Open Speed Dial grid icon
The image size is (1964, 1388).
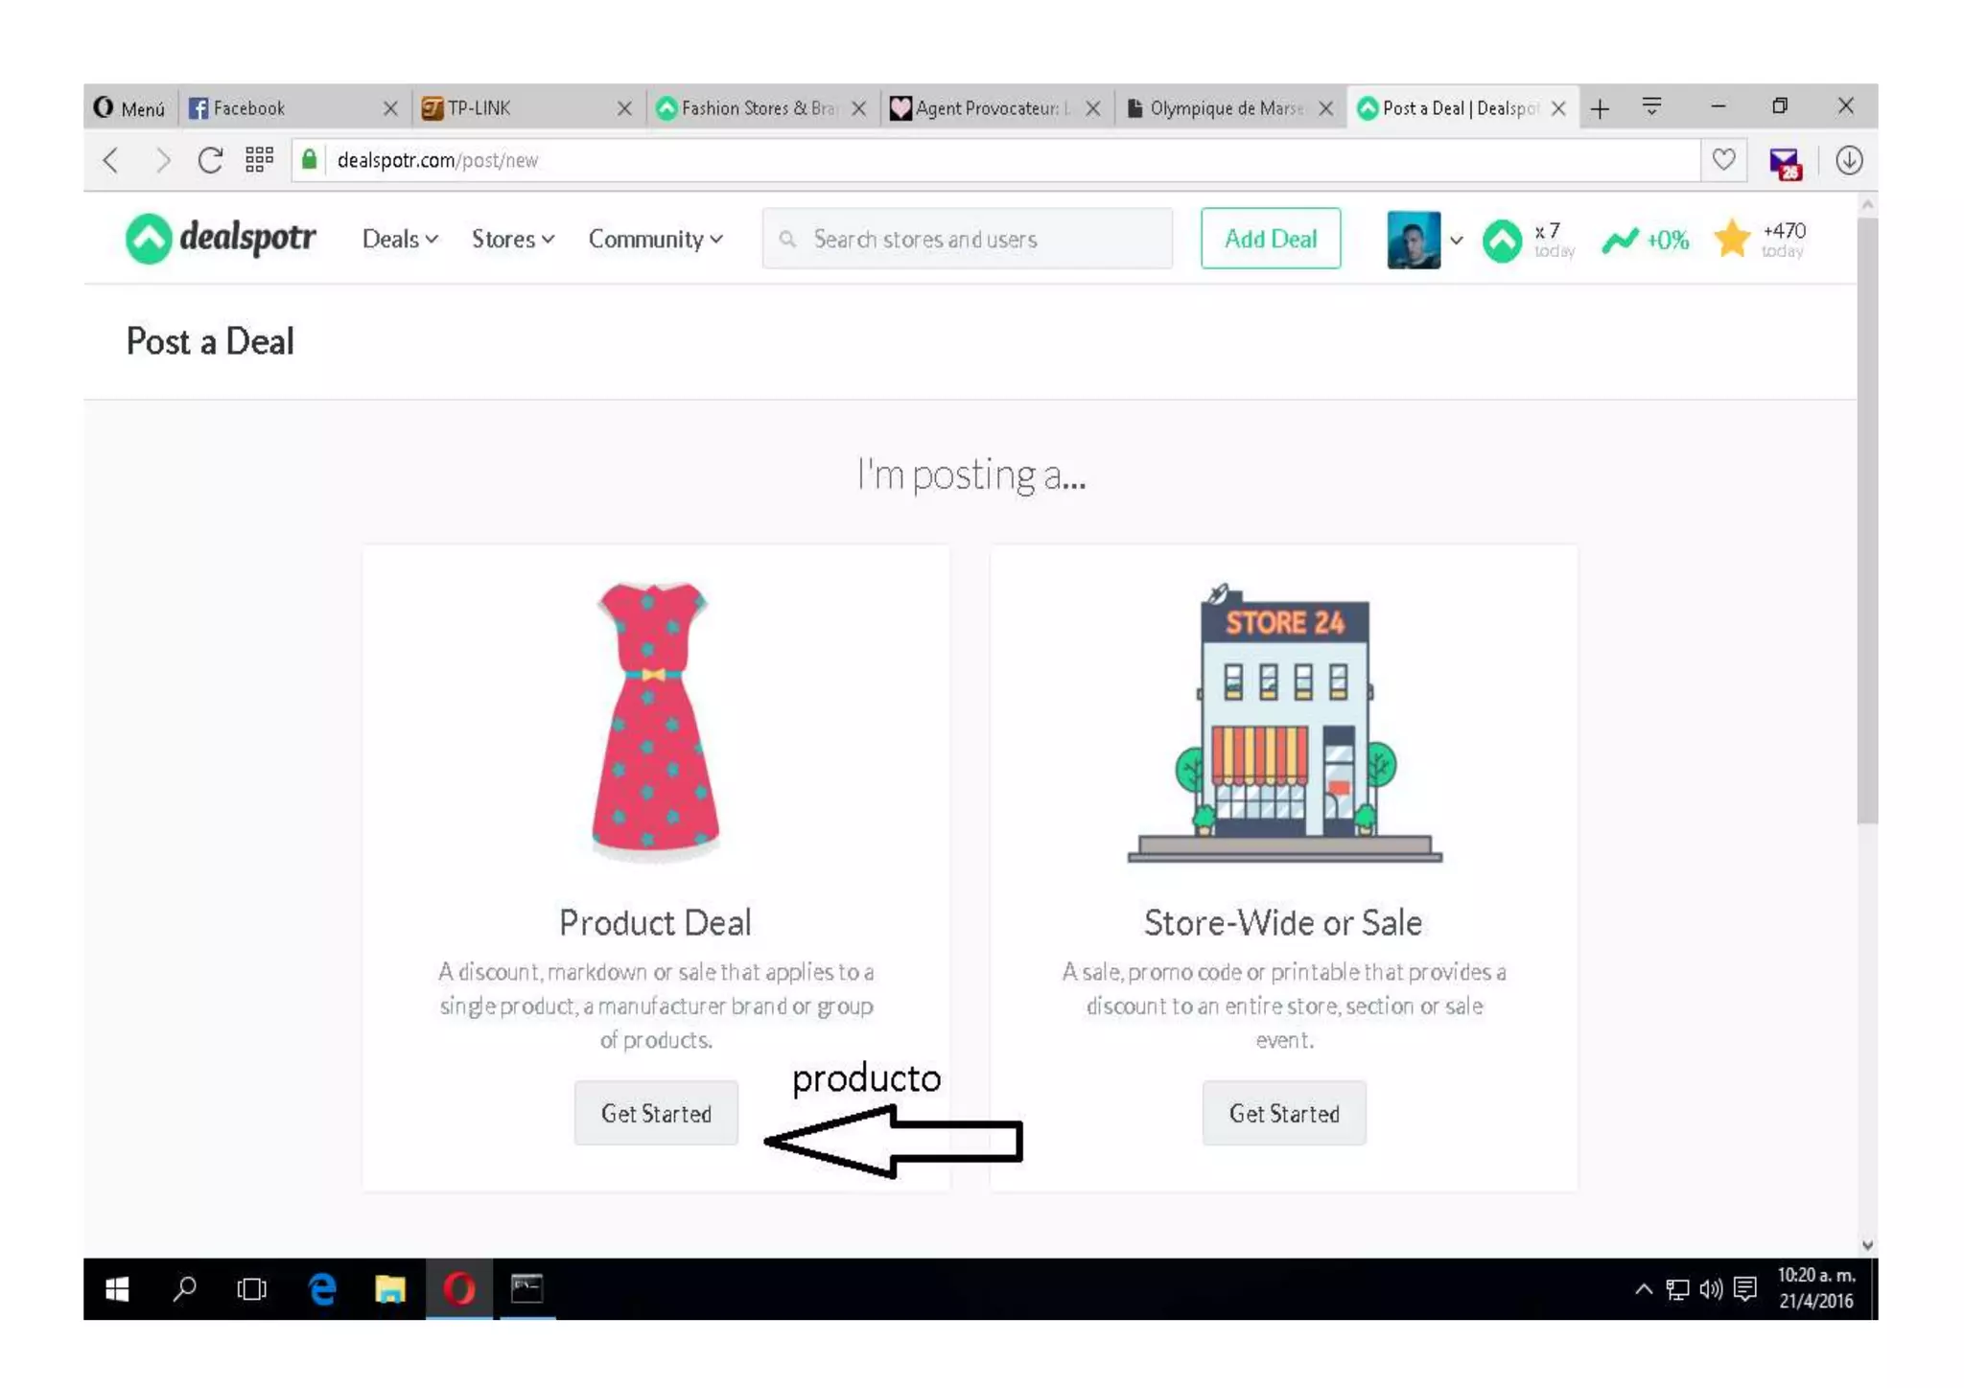coord(259,160)
